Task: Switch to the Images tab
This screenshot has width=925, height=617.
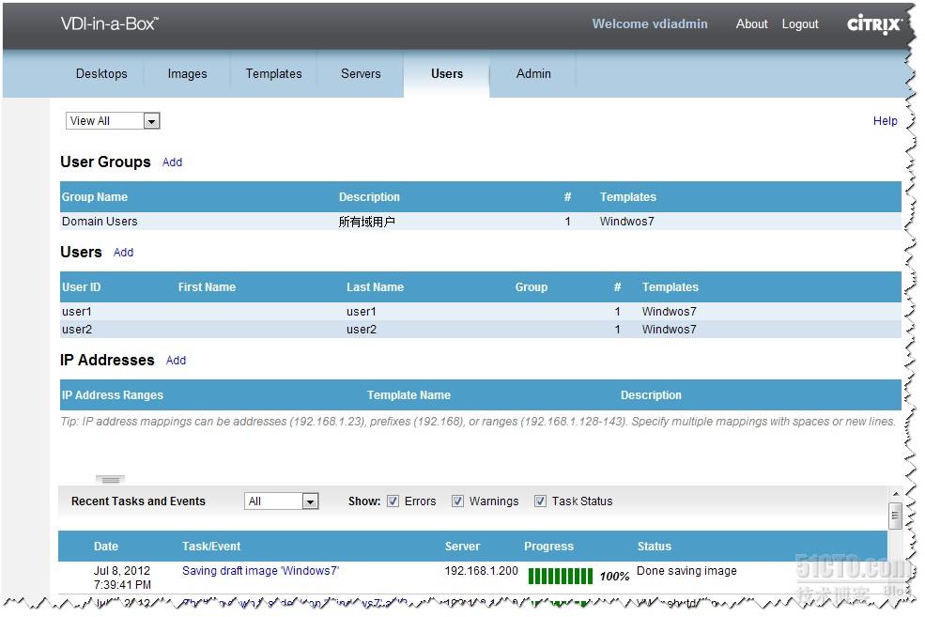Action: click(x=187, y=74)
